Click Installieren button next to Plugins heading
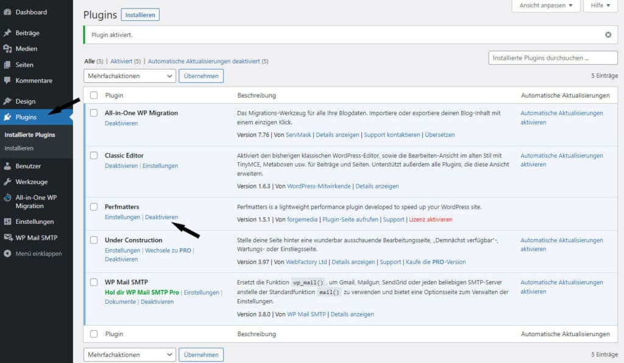 click(140, 15)
